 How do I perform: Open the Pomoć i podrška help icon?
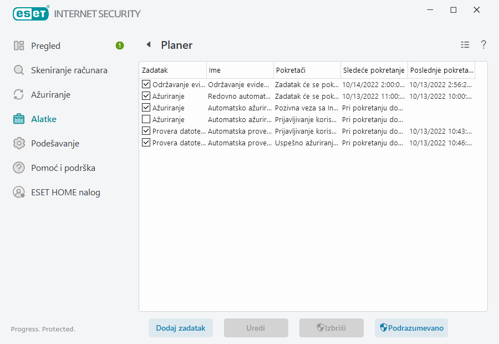19,168
